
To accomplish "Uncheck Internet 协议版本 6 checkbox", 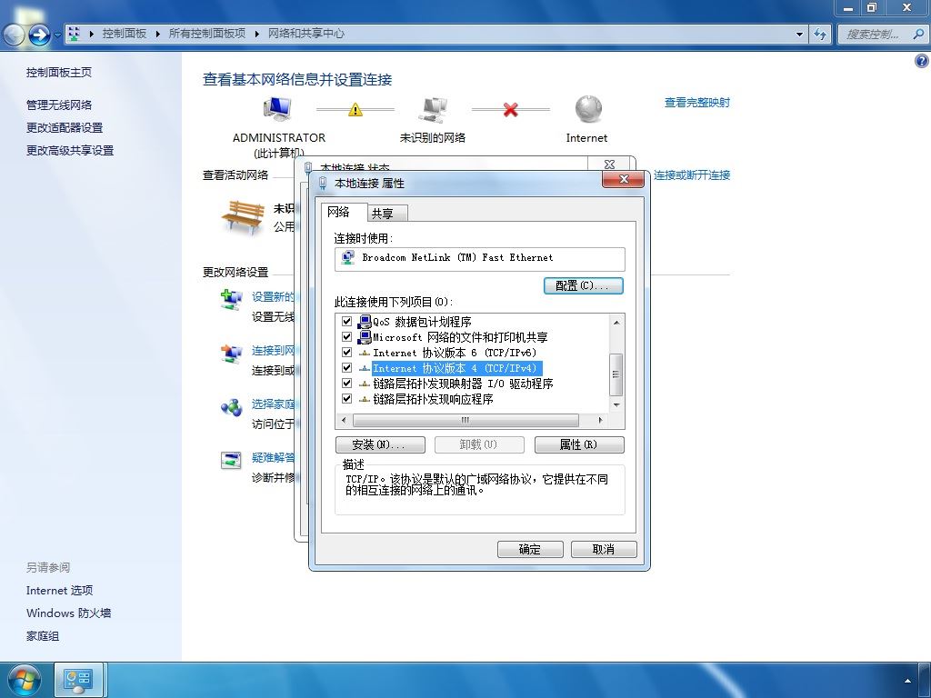I will pos(347,353).
